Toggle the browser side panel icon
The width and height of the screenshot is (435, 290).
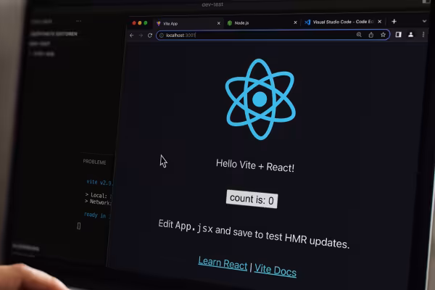(398, 34)
